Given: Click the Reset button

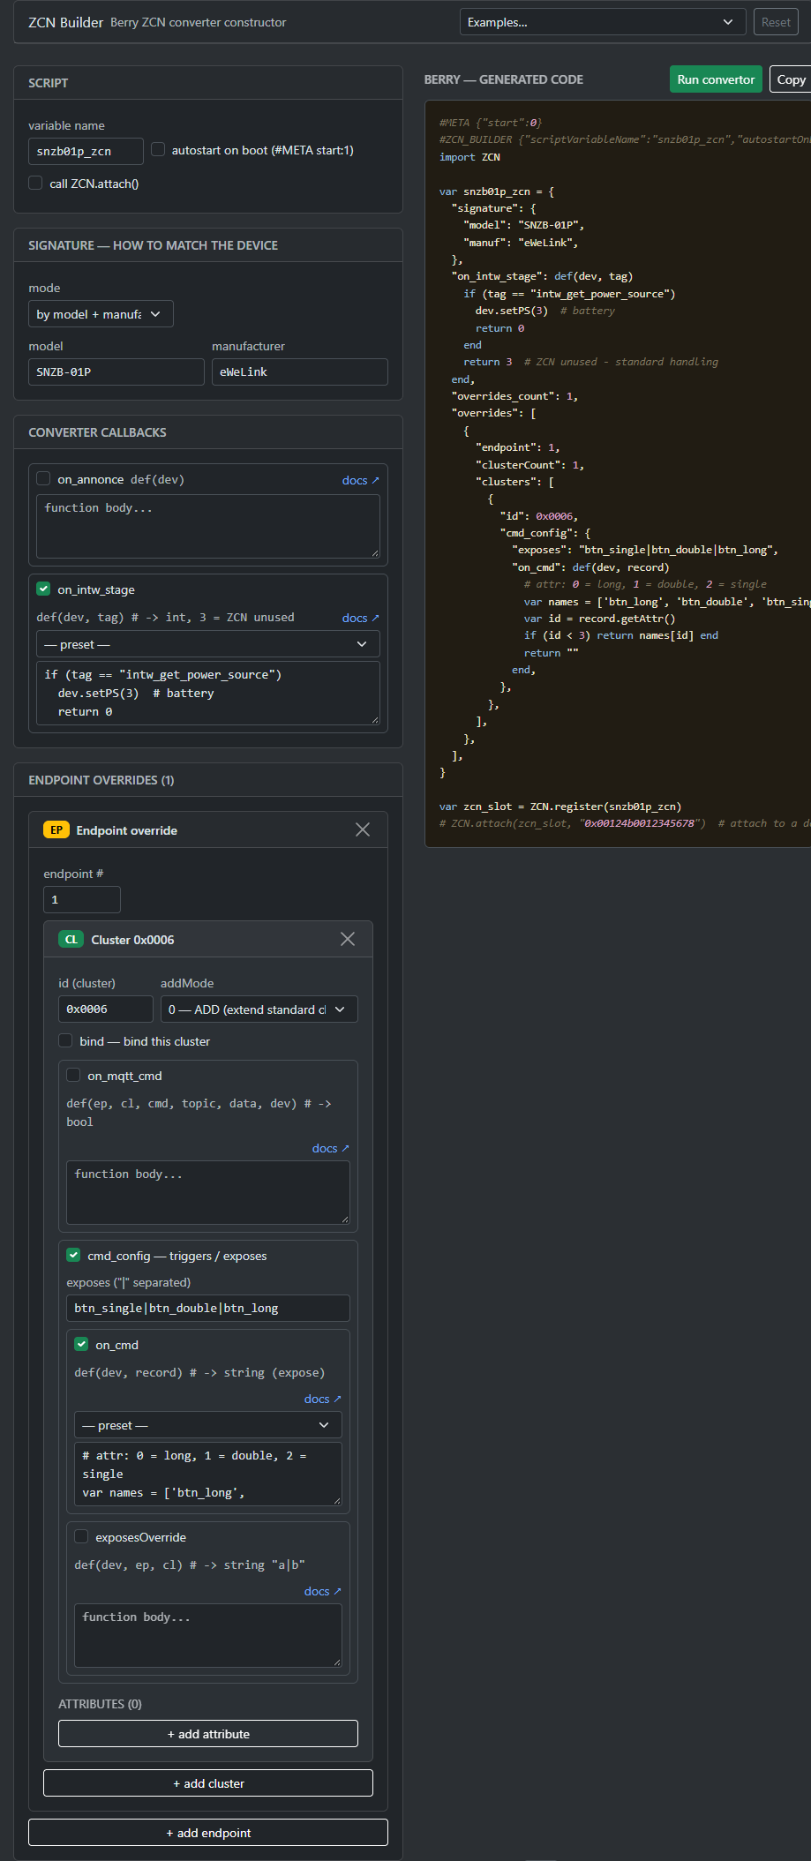Looking at the screenshot, I should click(776, 22).
